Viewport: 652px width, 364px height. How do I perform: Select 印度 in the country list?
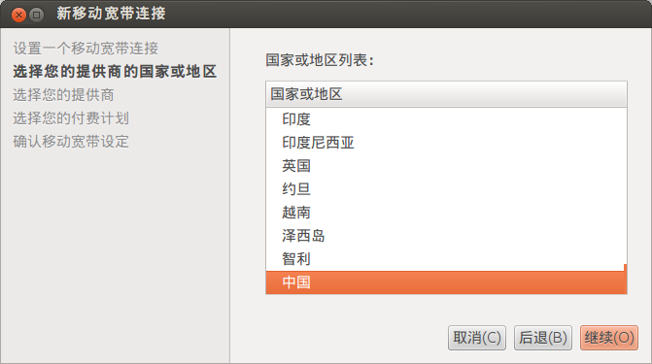(446, 119)
